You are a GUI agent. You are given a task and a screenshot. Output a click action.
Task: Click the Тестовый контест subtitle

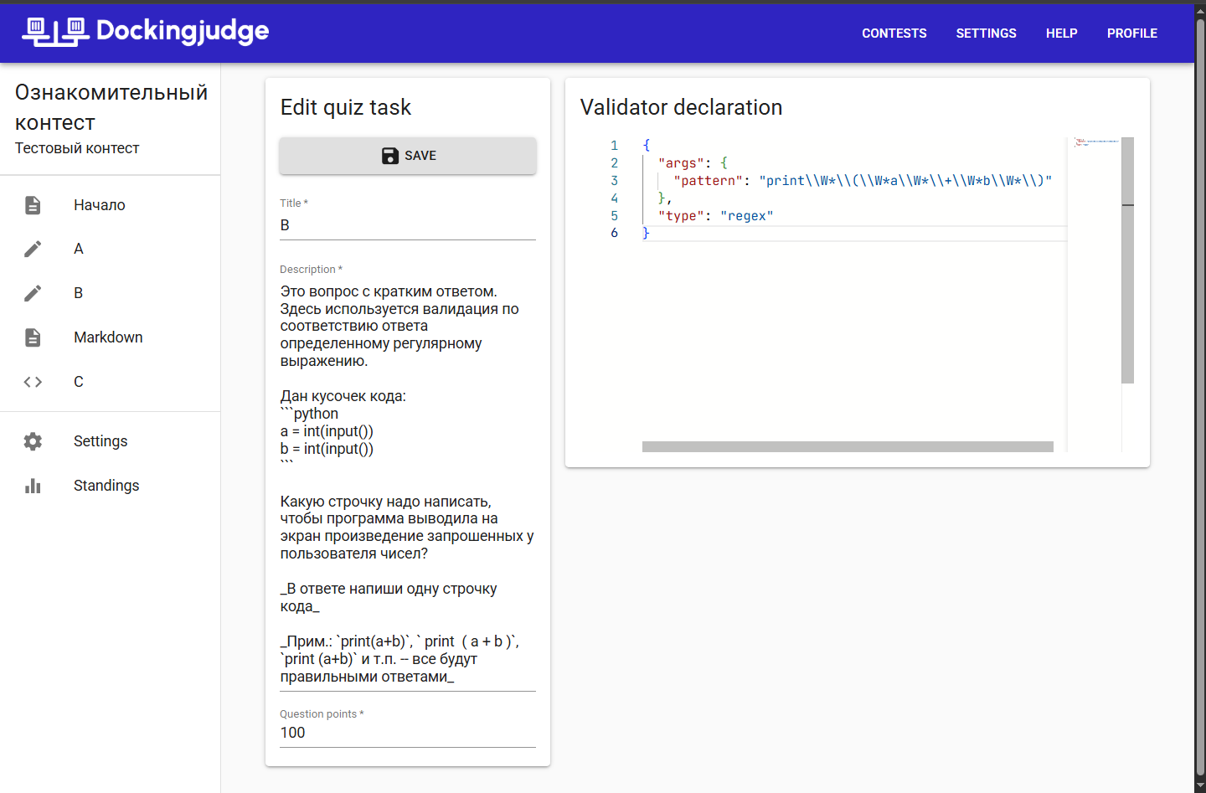(77, 148)
